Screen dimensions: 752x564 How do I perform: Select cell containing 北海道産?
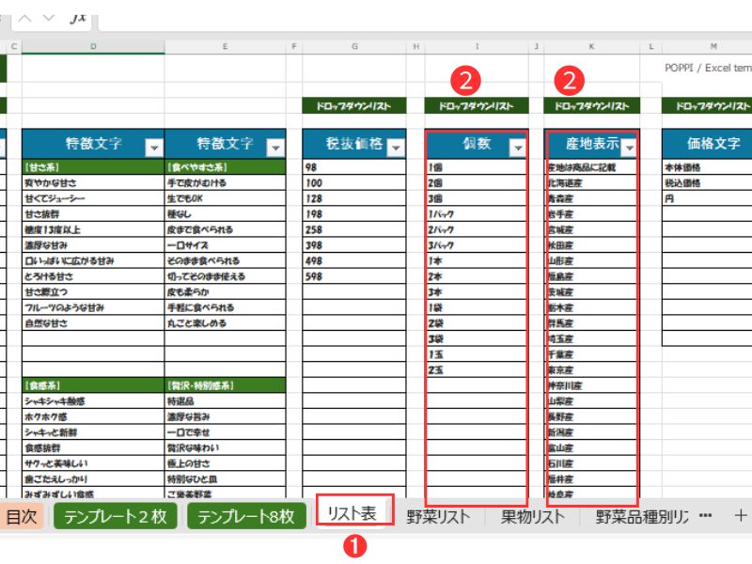(x=592, y=182)
